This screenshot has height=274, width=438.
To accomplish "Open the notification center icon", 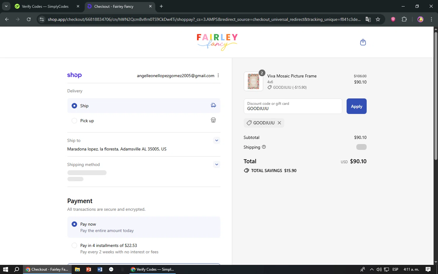I will coord(428,269).
